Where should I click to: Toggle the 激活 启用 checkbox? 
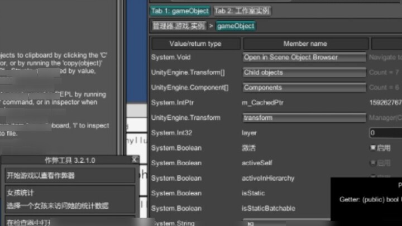[x=373, y=148]
